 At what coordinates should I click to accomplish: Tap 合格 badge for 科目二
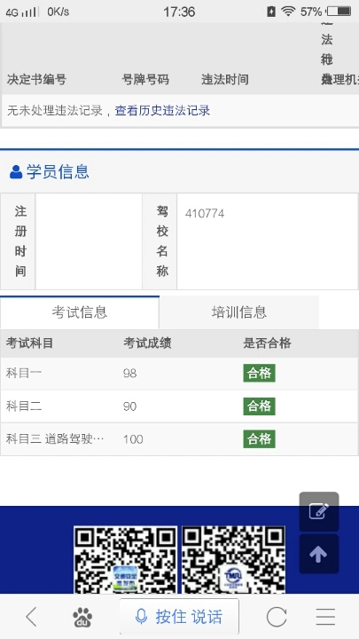pyautogui.click(x=259, y=406)
